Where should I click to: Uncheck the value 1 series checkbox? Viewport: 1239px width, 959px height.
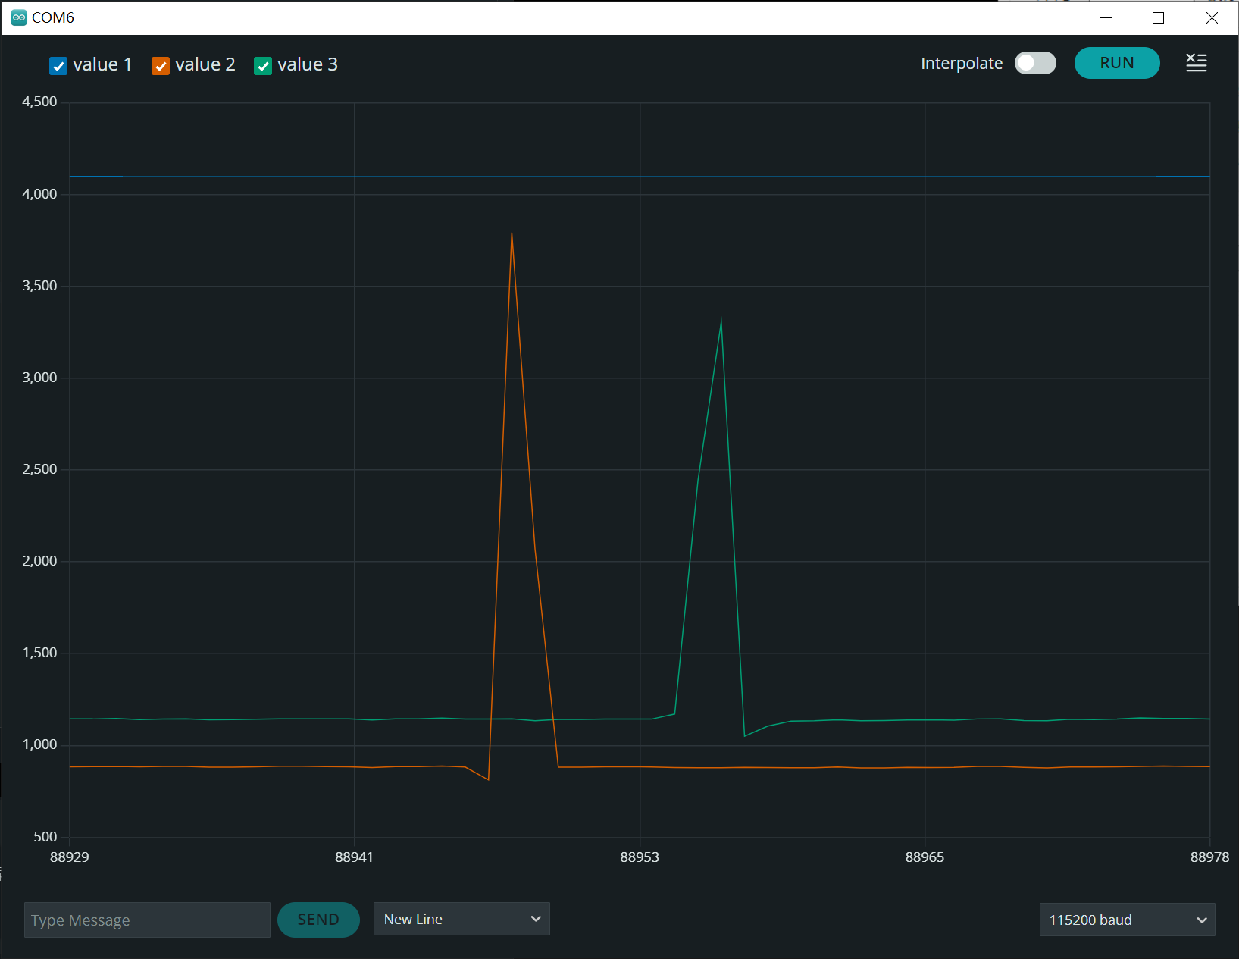pos(58,66)
